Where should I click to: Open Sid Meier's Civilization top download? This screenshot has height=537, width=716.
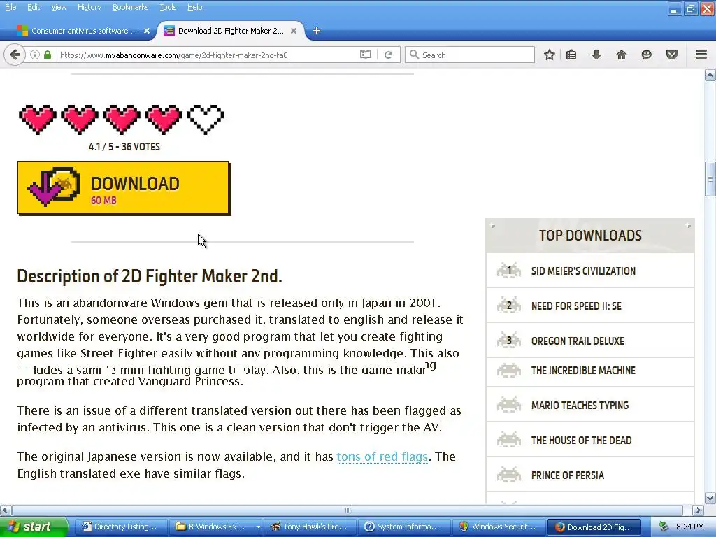590,271
